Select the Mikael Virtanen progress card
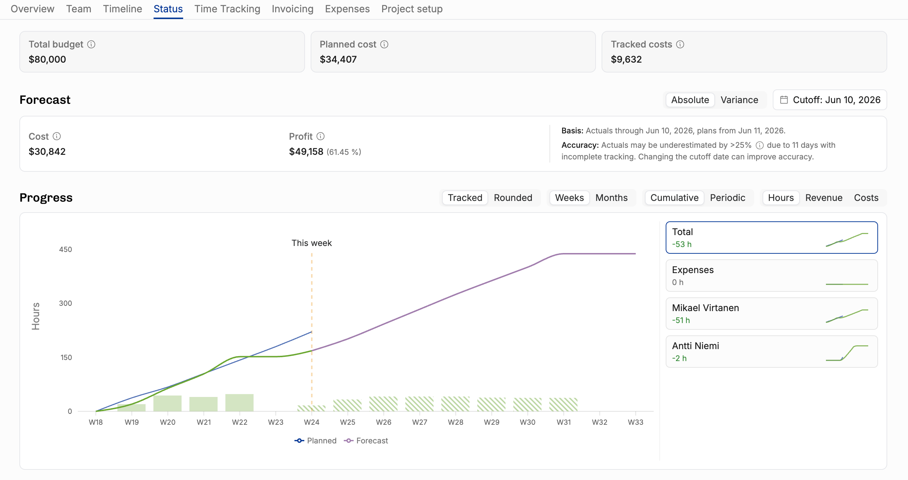Screen dimensions: 908x480 click(x=772, y=314)
